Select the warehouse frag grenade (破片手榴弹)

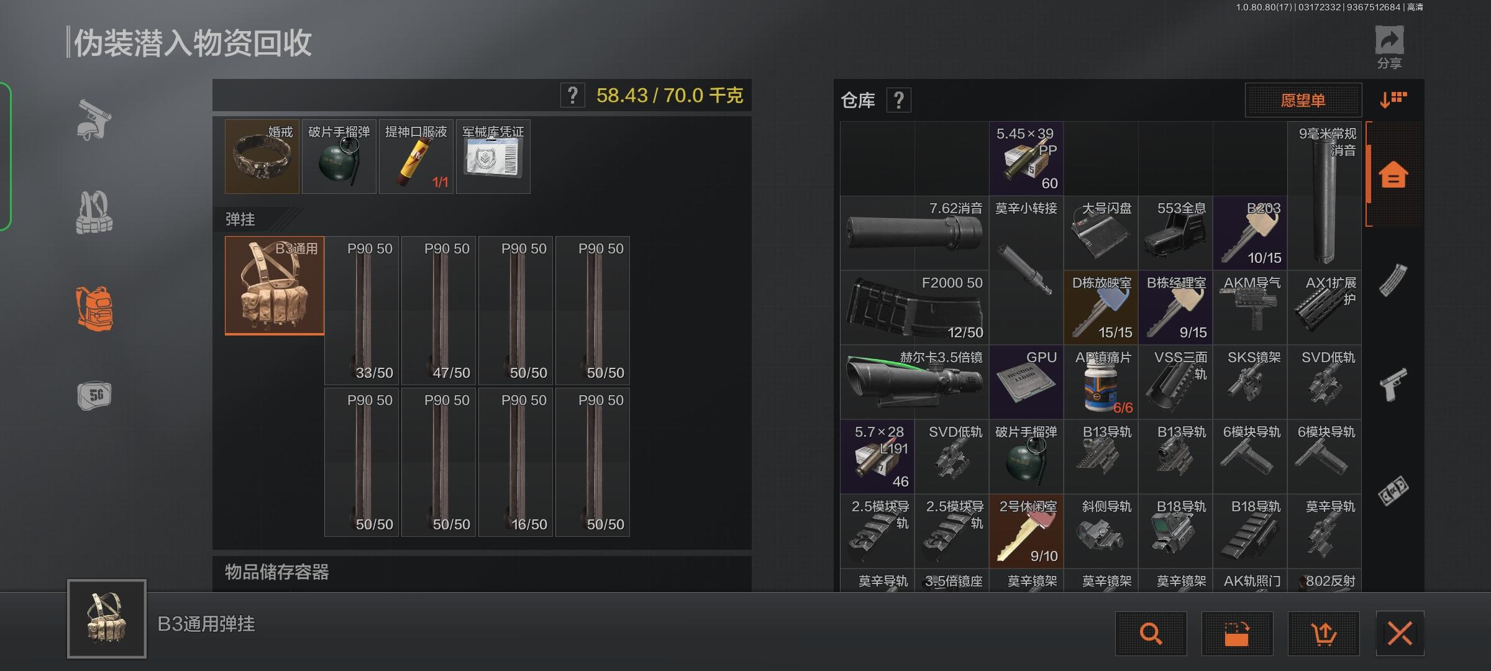coord(1026,457)
